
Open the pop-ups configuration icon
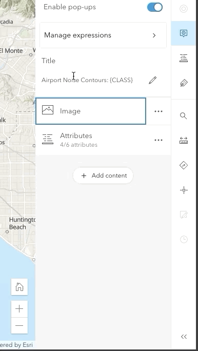[184, 33]
